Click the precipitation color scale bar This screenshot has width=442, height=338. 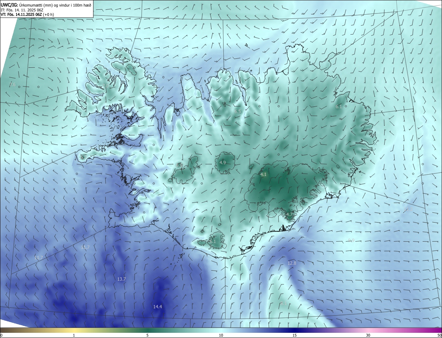click(x=221, y=330)
